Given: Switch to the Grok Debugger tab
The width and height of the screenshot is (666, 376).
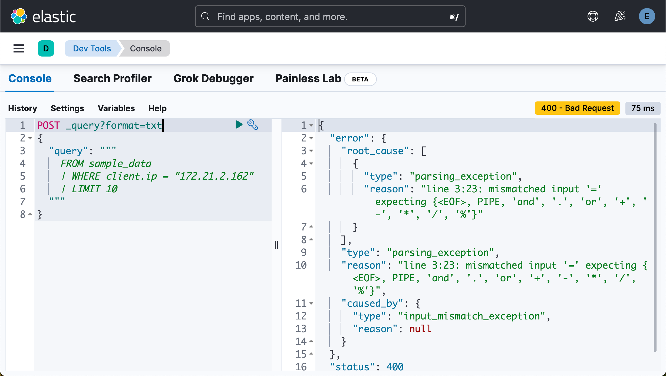Looking at the screenshot, I should [213, 78].
